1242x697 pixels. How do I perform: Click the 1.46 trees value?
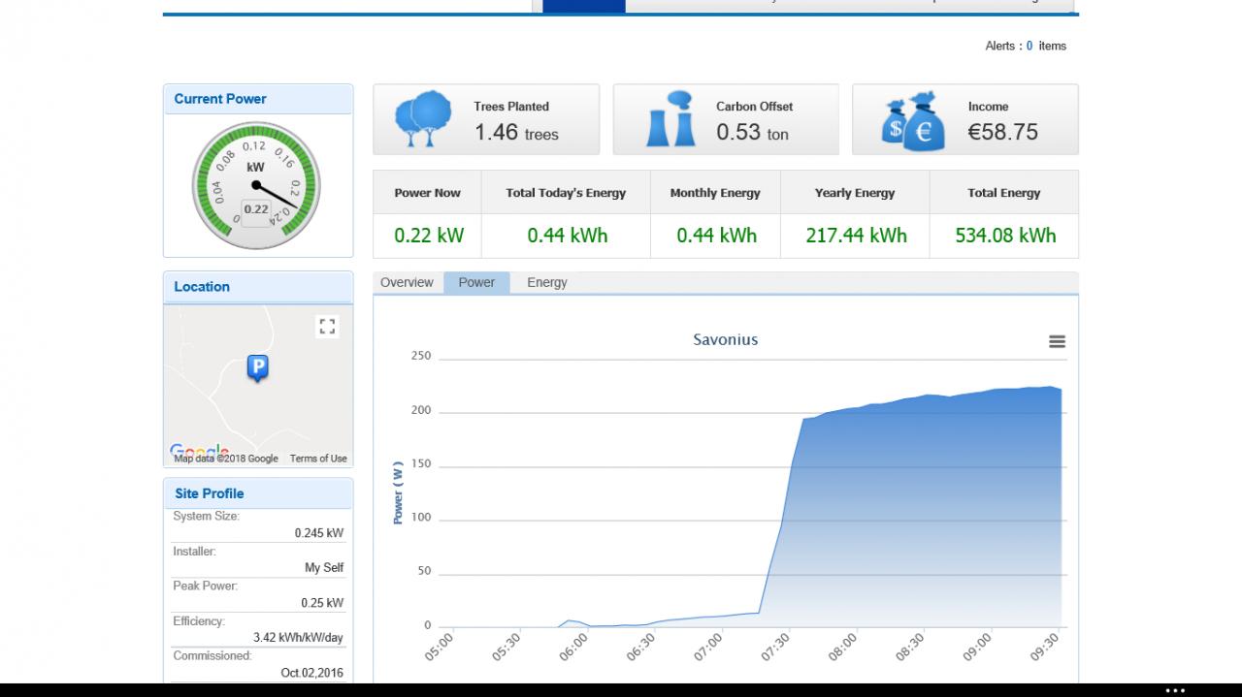[x=516, y=133]
